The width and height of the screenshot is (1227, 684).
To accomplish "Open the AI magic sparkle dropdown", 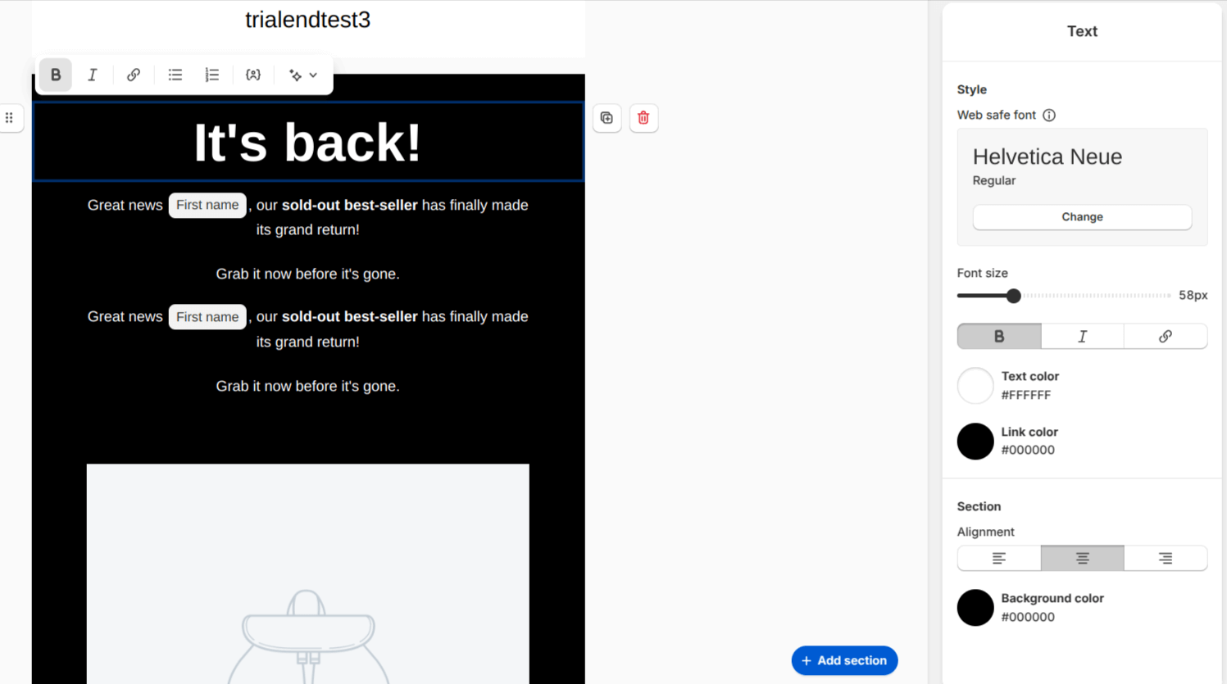I will coord(302,75).
